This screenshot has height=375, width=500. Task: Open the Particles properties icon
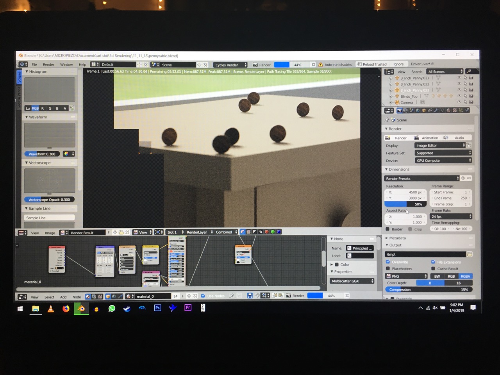[x=461, y=110]
